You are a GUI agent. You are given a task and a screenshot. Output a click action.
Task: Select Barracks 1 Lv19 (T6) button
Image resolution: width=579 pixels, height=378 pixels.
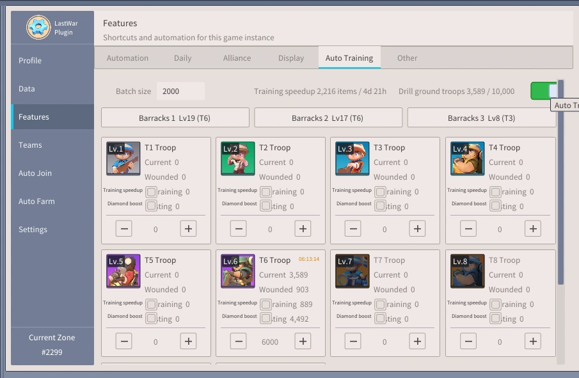tap(175, 118)
